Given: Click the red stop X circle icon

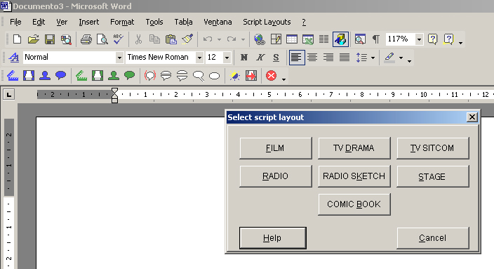Looking at the screenshot, I should click(x=271, y=76).
